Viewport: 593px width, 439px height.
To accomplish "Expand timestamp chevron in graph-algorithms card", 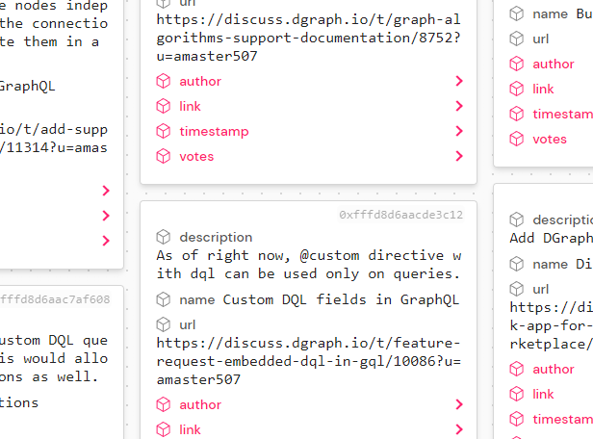I will tap(459, 131).
